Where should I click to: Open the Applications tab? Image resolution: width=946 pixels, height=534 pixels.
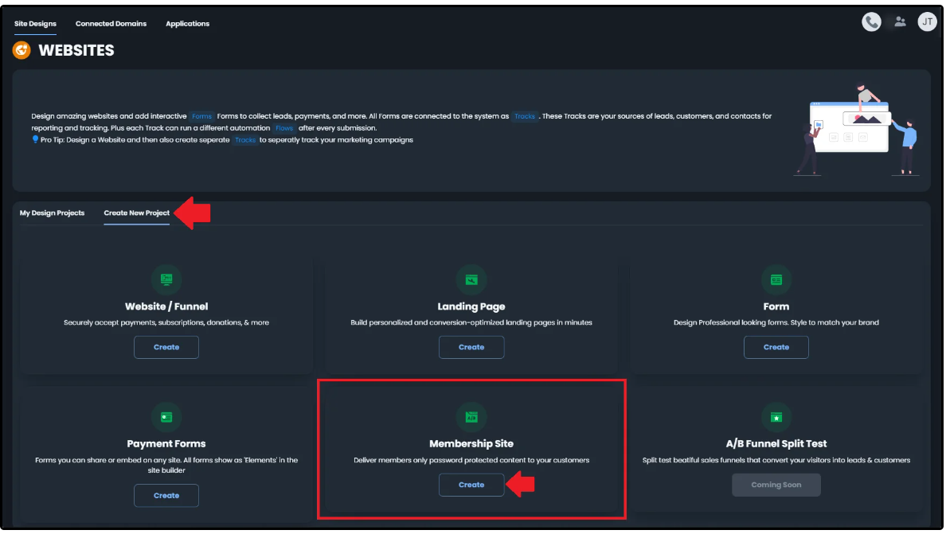(x=187, y=24)
